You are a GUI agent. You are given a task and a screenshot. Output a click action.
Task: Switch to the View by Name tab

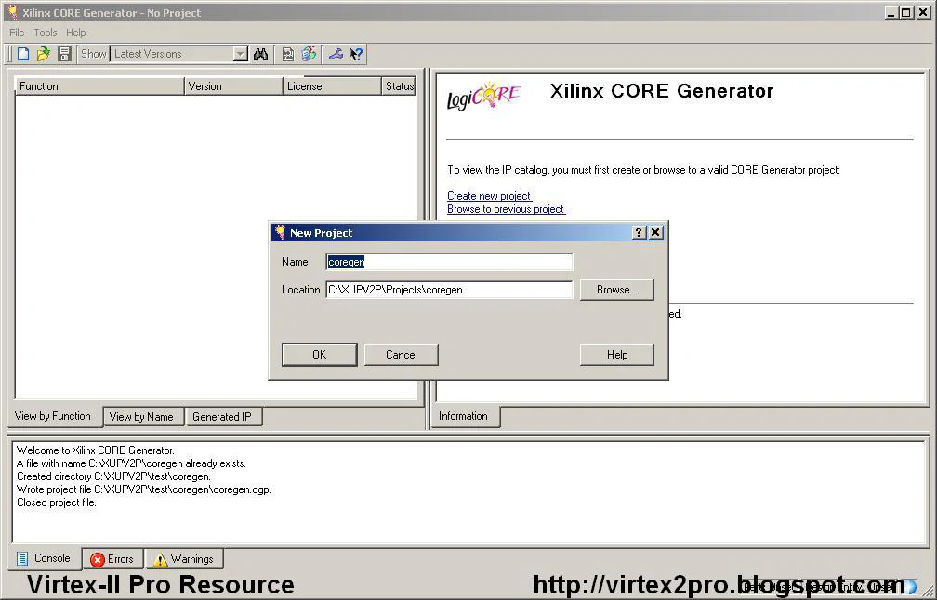click(x=141, y=417)
